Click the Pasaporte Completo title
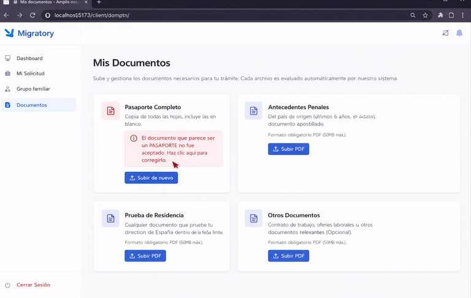 tap(153, 107)
